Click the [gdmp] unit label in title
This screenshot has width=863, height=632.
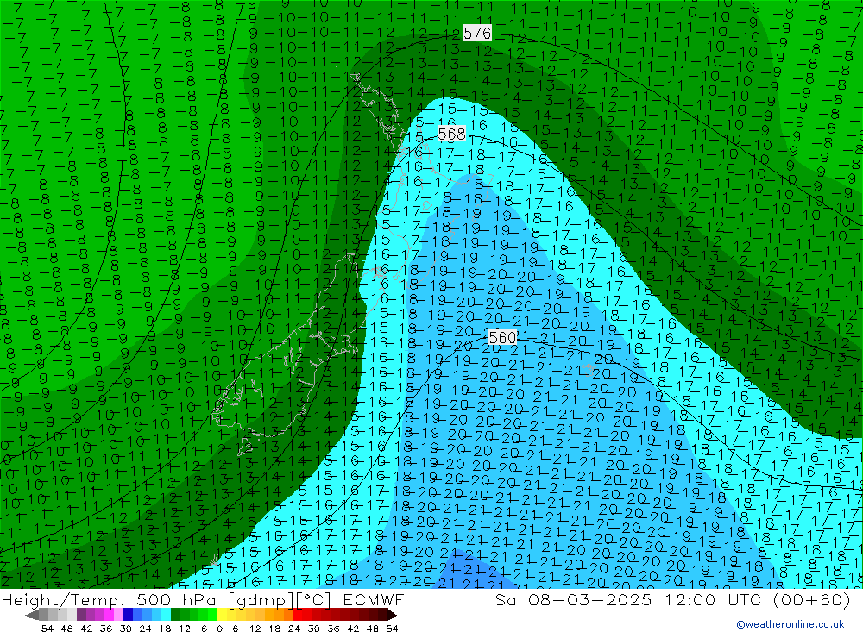pyautogui.click(x=261, y=600)
